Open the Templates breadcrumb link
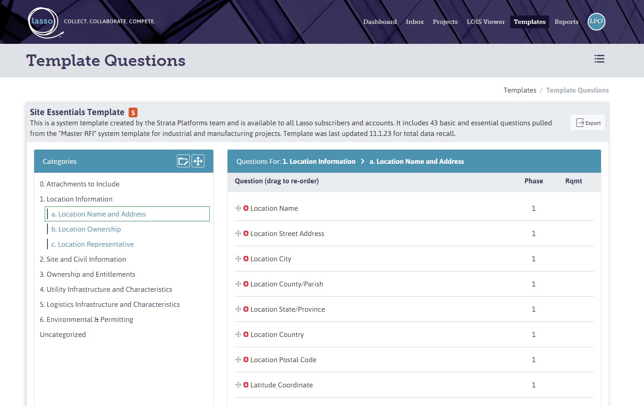The width and height of the screenshot is (644, 406). 519,90
